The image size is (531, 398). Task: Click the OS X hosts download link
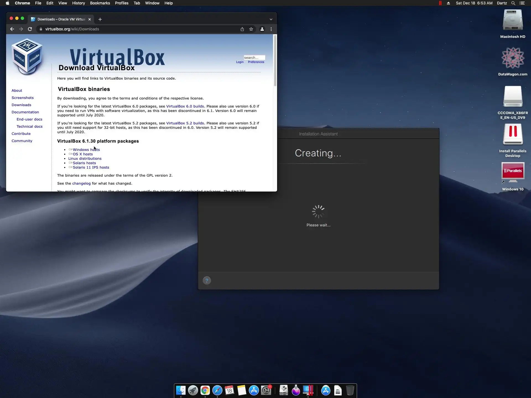point(83,154)
